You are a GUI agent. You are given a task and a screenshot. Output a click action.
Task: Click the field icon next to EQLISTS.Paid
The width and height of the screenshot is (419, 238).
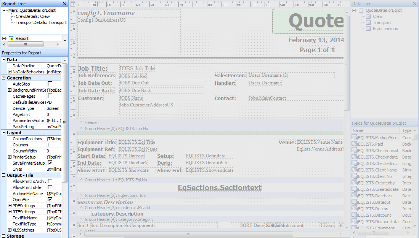click(354, 144)
